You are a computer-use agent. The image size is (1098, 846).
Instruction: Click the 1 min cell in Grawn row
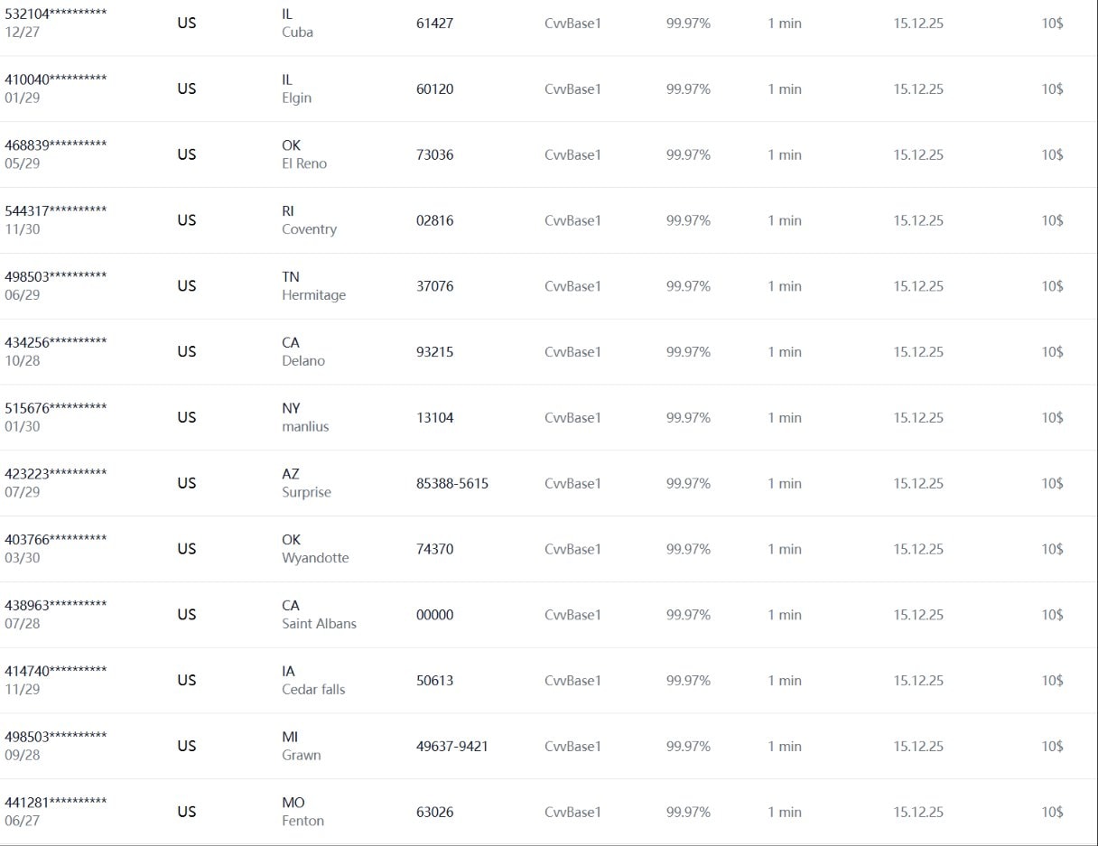[784, 746]
